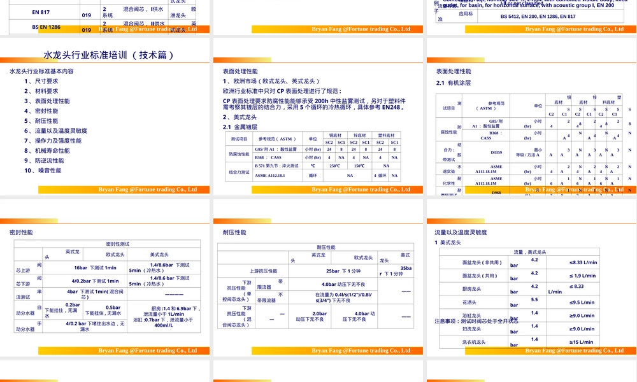
Task: Open the slide titled 水龙头行业标准培训（技术篇）
Action: [x=105, y=117]
